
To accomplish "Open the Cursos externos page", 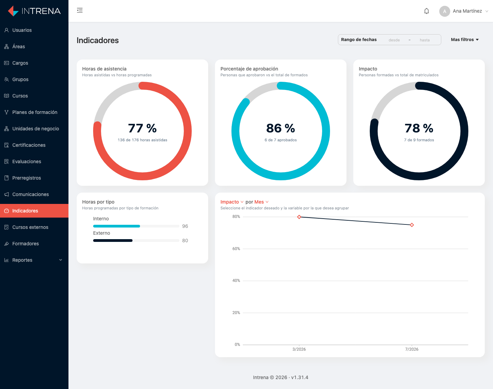I will coord(34,227).
